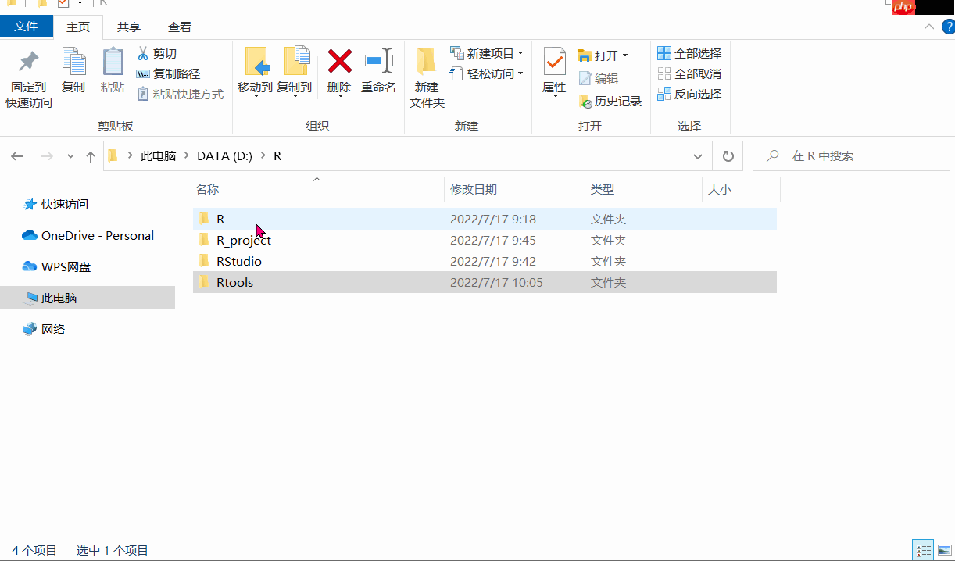955x561 pixels.
Task: Click the Forward navigation arrow
Action: click(x=47, y=156)
